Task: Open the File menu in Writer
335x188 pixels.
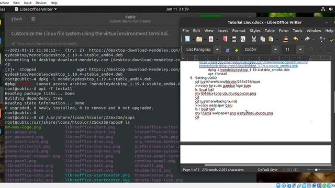Action: pos(185,31)
